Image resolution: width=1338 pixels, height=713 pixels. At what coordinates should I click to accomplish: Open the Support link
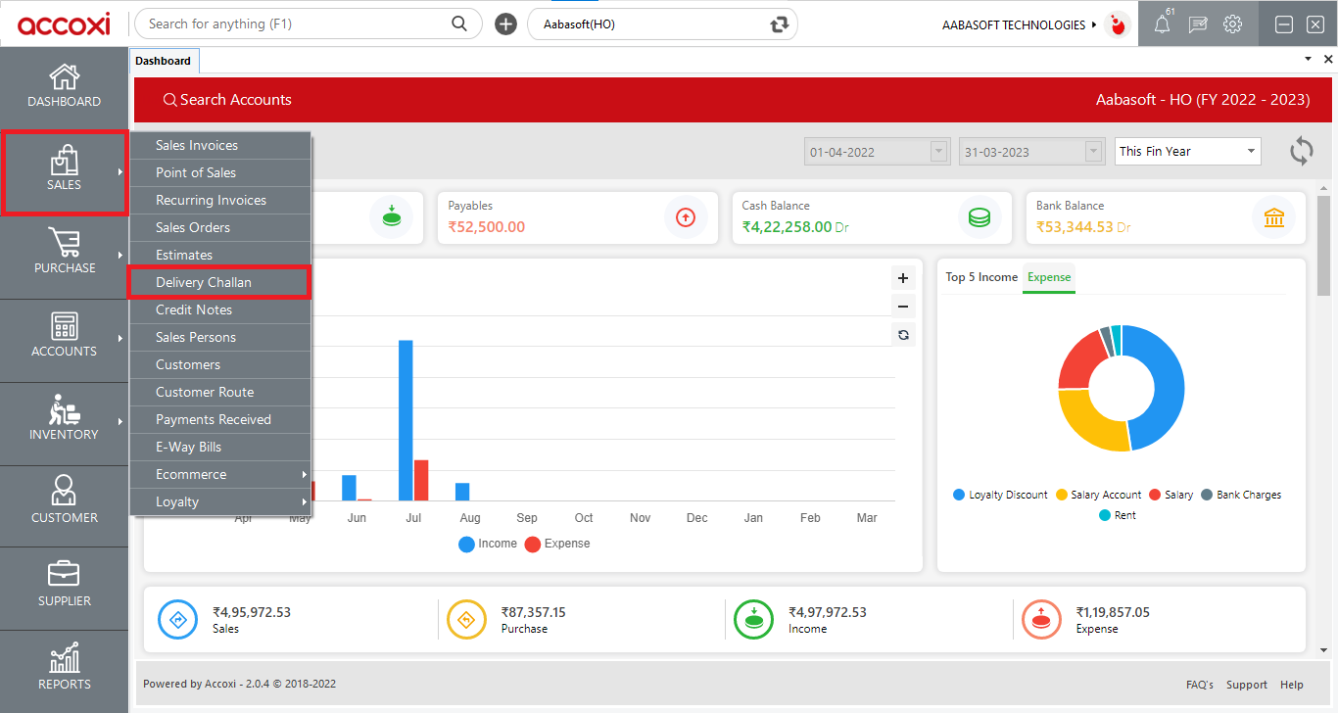[x=1247, y=685]
